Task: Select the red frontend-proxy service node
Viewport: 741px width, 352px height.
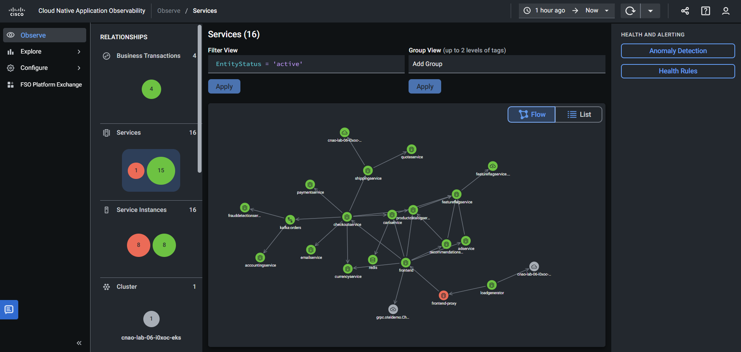Action: tap(444, 295)
